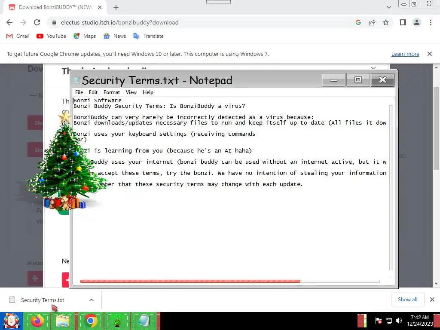Open Maps bookmark

[x=85, y=36]
